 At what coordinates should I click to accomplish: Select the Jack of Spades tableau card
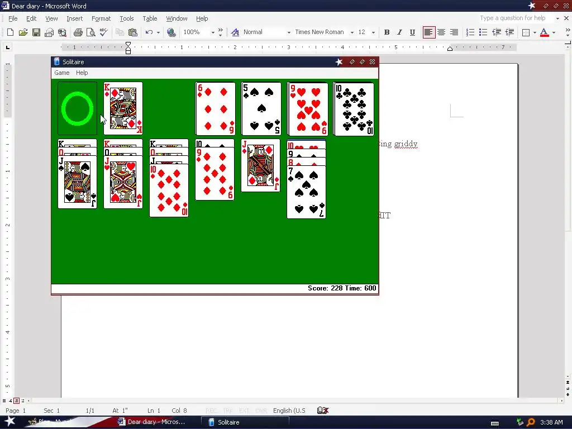click(77, 182)
